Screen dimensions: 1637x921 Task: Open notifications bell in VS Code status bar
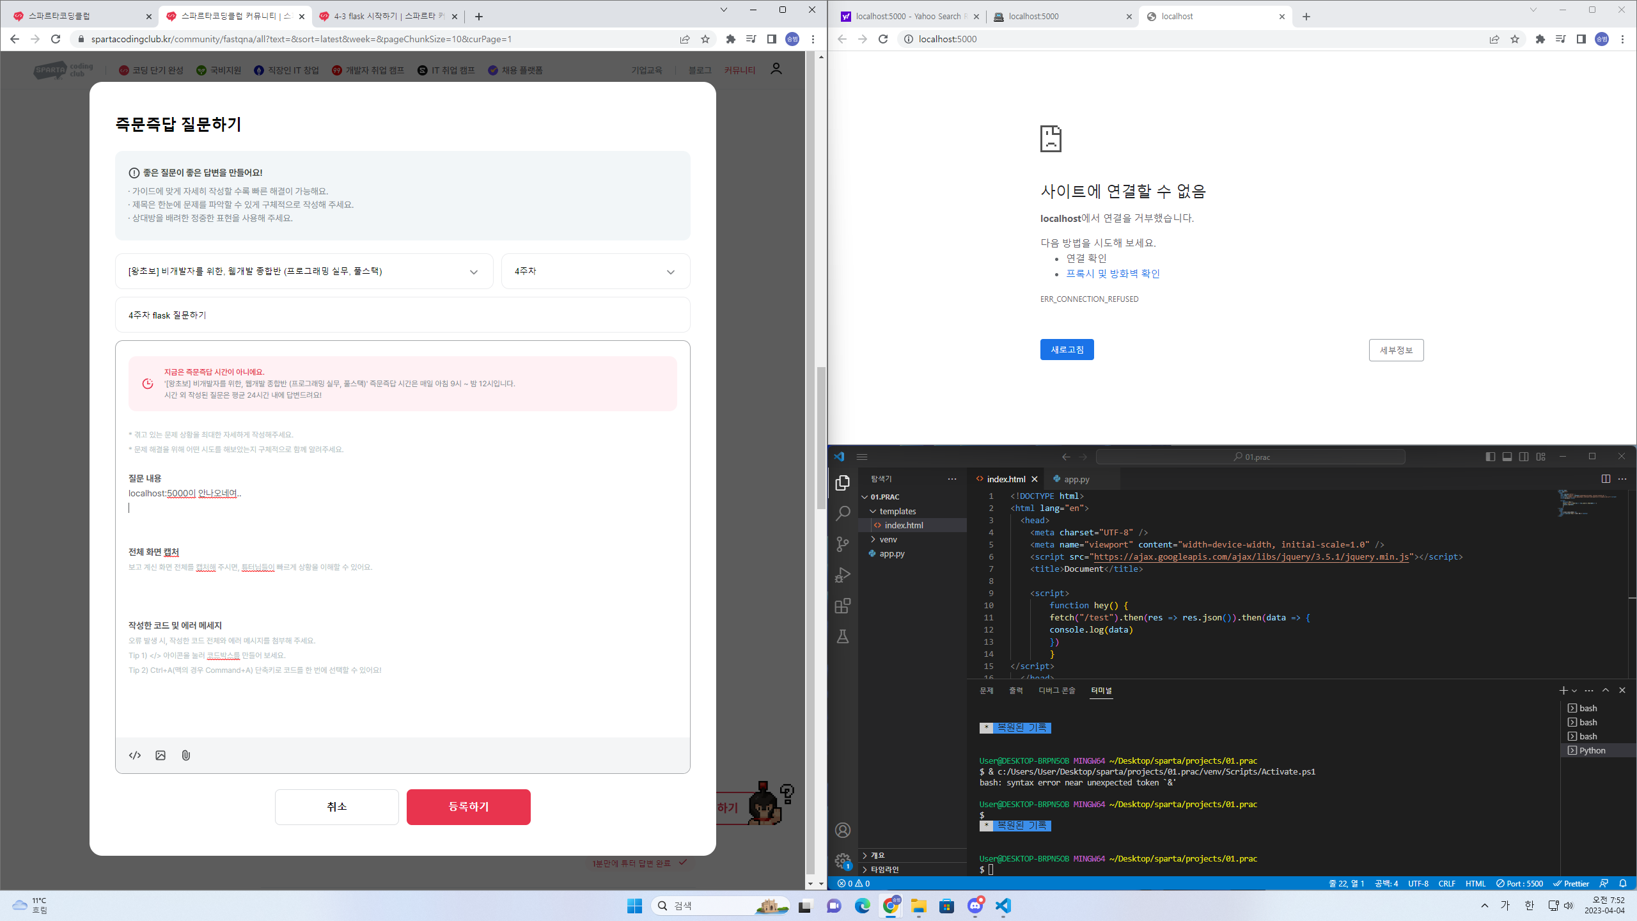point(1623,883)
